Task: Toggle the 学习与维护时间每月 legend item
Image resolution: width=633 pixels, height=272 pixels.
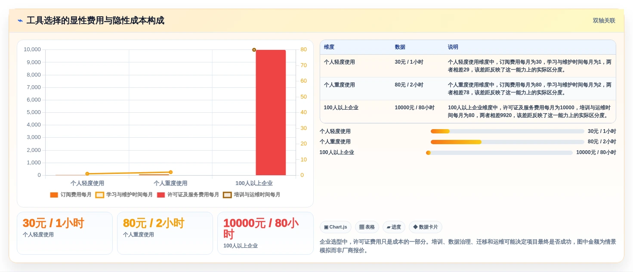Action: (x=124, y=195)
